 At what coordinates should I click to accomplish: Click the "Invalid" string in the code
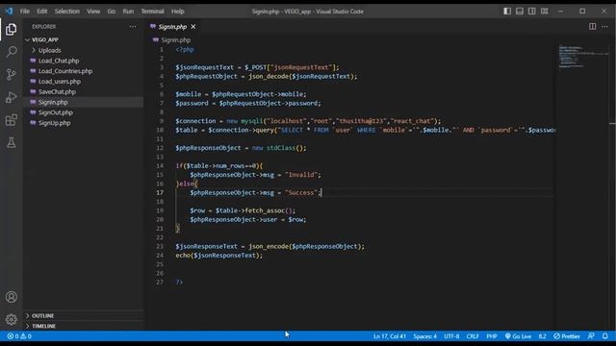coord(301,175)
